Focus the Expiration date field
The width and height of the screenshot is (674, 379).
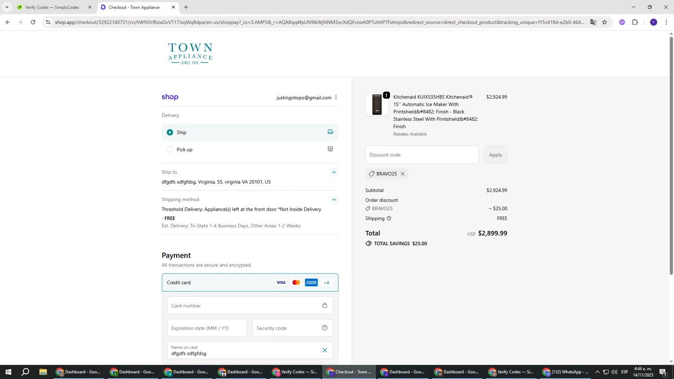pos(207,328)
